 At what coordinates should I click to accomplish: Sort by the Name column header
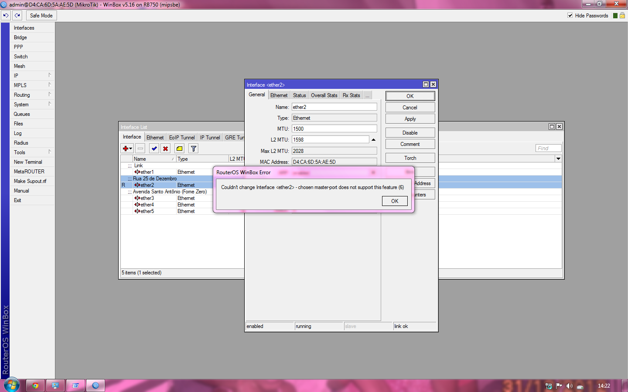click(x=154, y=159)
